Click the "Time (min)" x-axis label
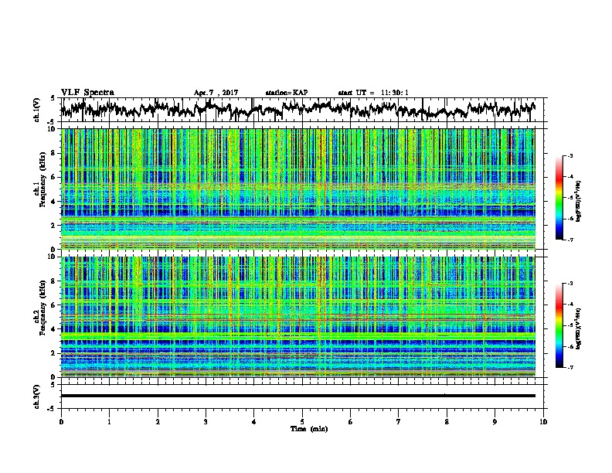612x473 pixels. click(x=309, y=429)
